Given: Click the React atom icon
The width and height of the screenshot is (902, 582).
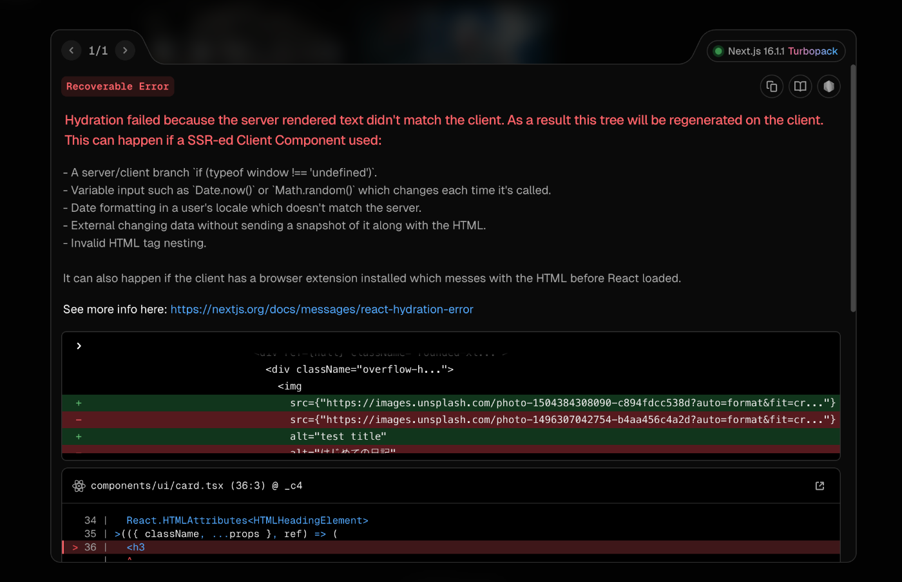Looking at the screenshot, I should pyautogui.click(x=79, y=486).
